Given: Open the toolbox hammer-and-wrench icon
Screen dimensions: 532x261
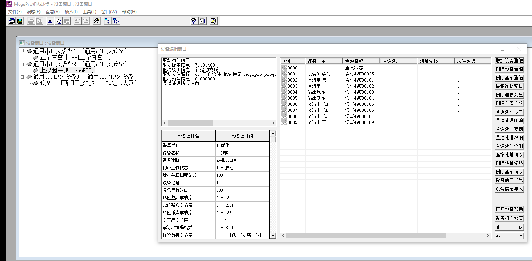Looking at the screenshot, I should point(96,21).
